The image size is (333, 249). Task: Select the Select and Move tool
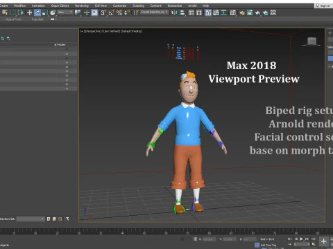(29, 12)
